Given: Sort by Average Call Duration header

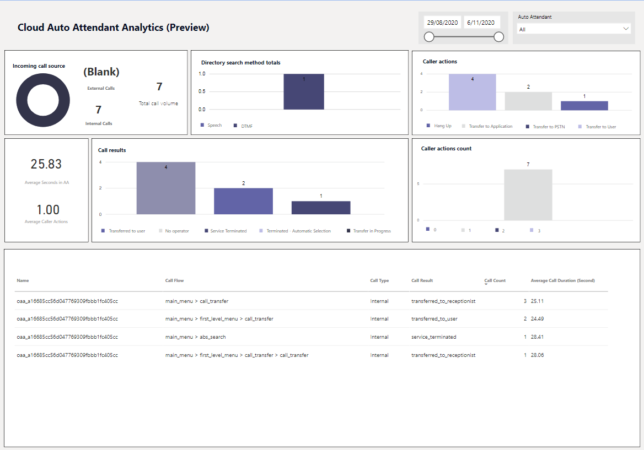Looking at the screenshot, I should (x=563, y=280).
